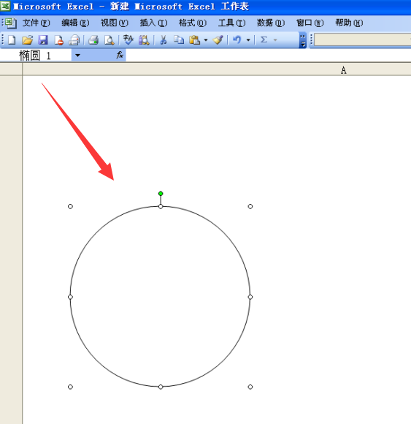Open the 数据(D) menu

coord(271,23)
